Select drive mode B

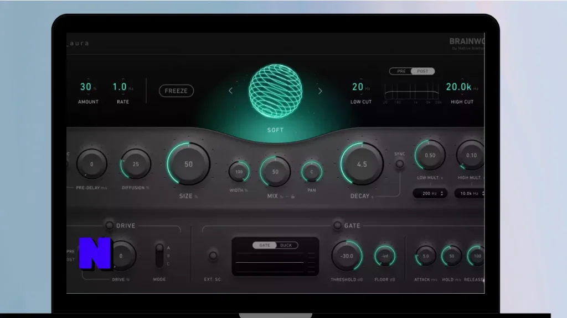(x=168, y=256)
